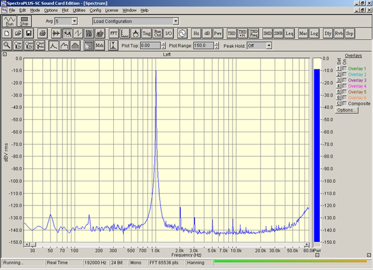Image resolution: width=373 pixels, height=270 pixels.
Task: Create a new file with blank page icon
Action: [7, 34]
